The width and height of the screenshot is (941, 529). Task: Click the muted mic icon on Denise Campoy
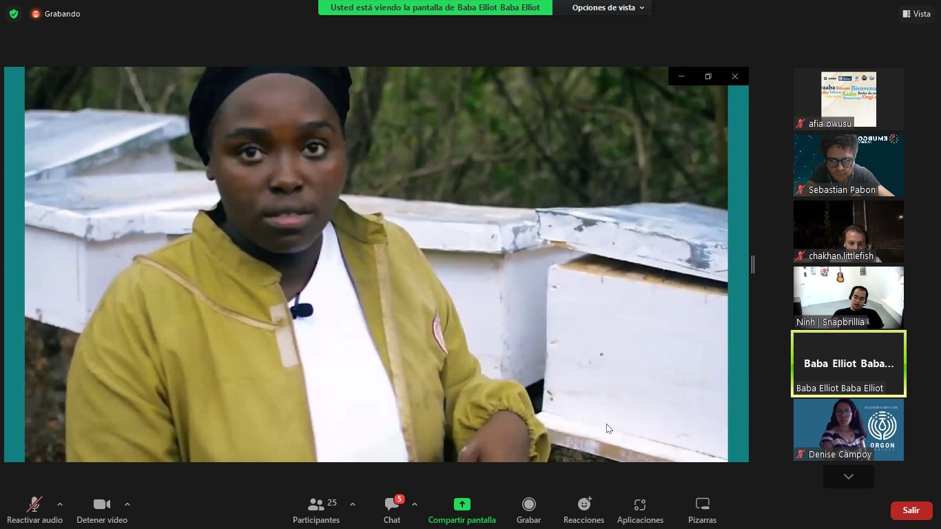(800, 455)
